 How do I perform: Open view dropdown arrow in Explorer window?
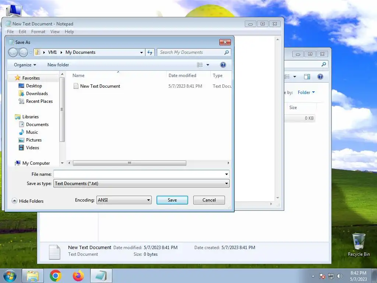(x=295, y=77)
